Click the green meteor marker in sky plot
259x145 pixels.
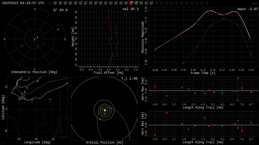[22, 46]
